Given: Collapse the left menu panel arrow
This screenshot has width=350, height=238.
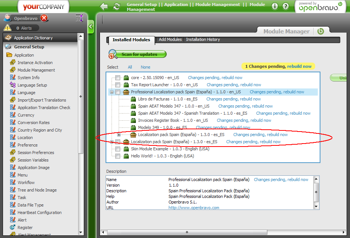Looking at the screenshot, I should coord(91,27).
